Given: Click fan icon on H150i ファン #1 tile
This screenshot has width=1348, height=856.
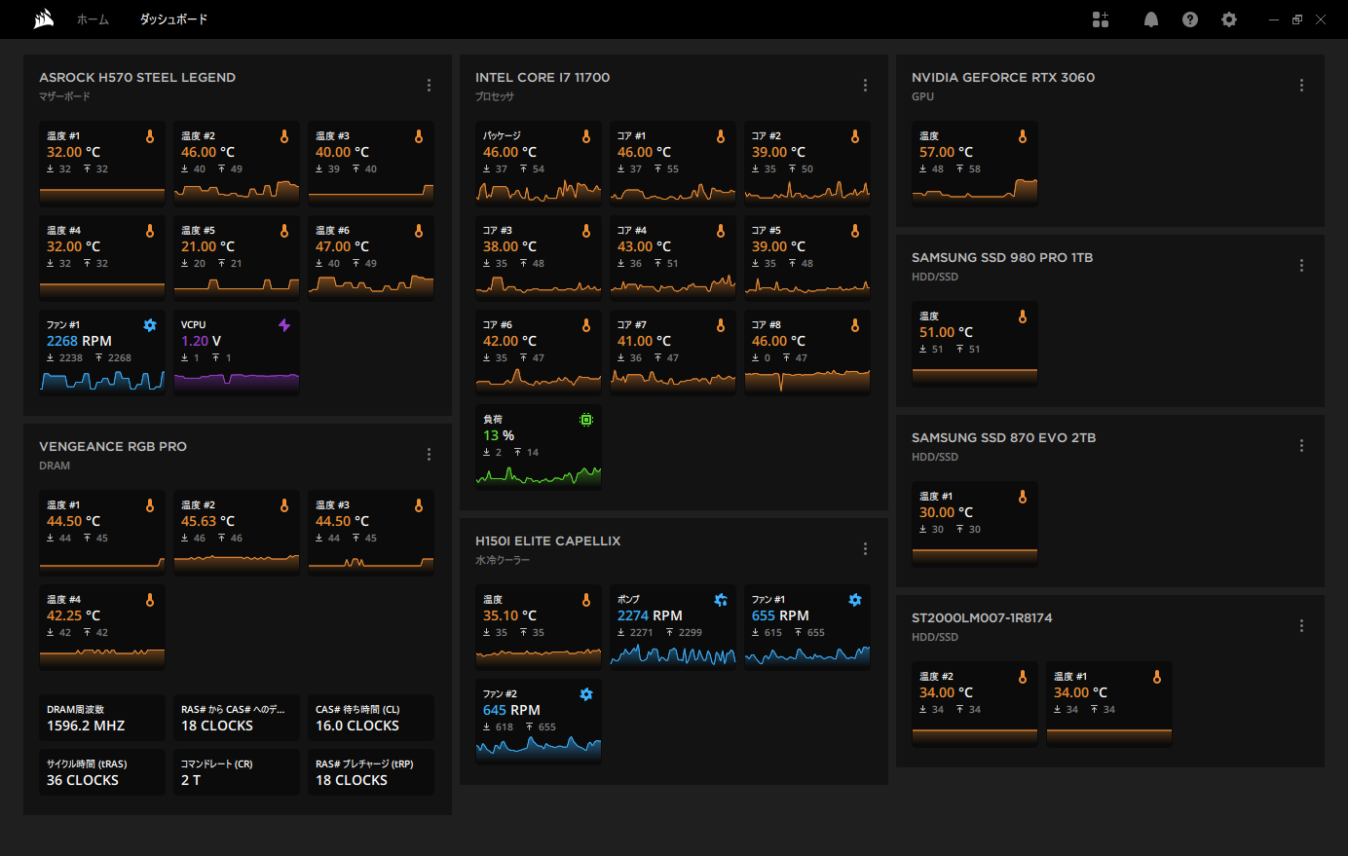Looking at the screenshot, I should pos(855,600).
